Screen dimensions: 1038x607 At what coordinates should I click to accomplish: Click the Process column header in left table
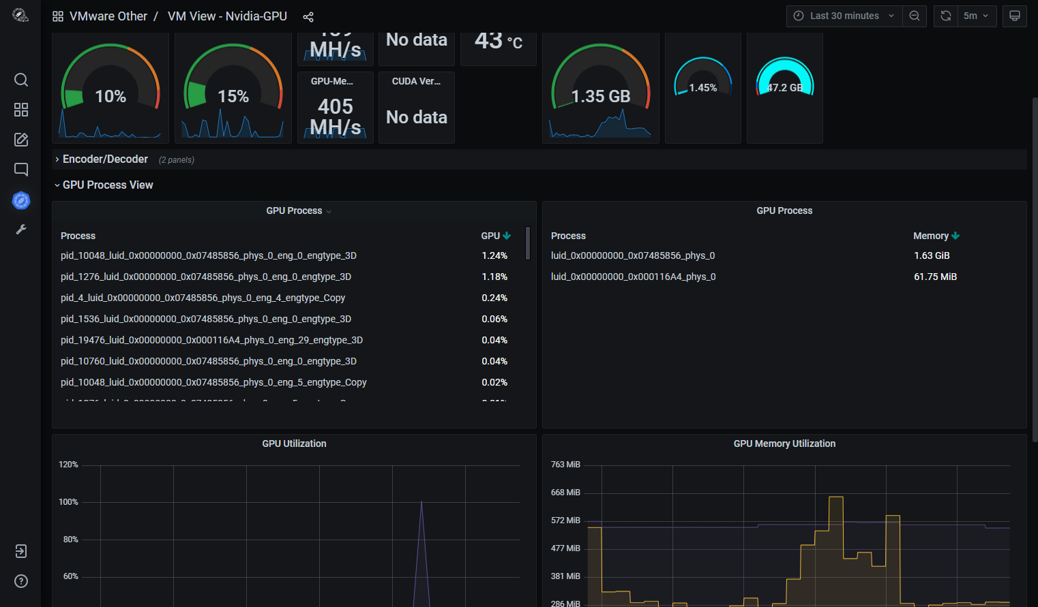(x=78, y=236)
